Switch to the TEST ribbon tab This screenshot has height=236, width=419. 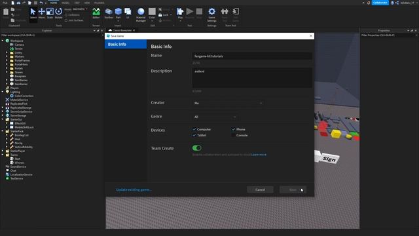(x=77, y=3)
